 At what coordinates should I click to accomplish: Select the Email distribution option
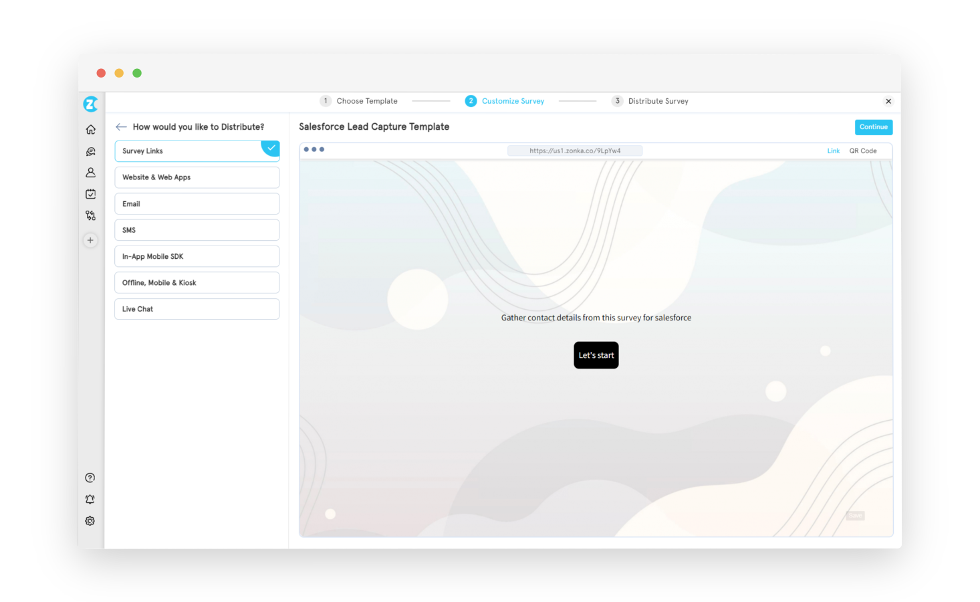click(197, 204)
